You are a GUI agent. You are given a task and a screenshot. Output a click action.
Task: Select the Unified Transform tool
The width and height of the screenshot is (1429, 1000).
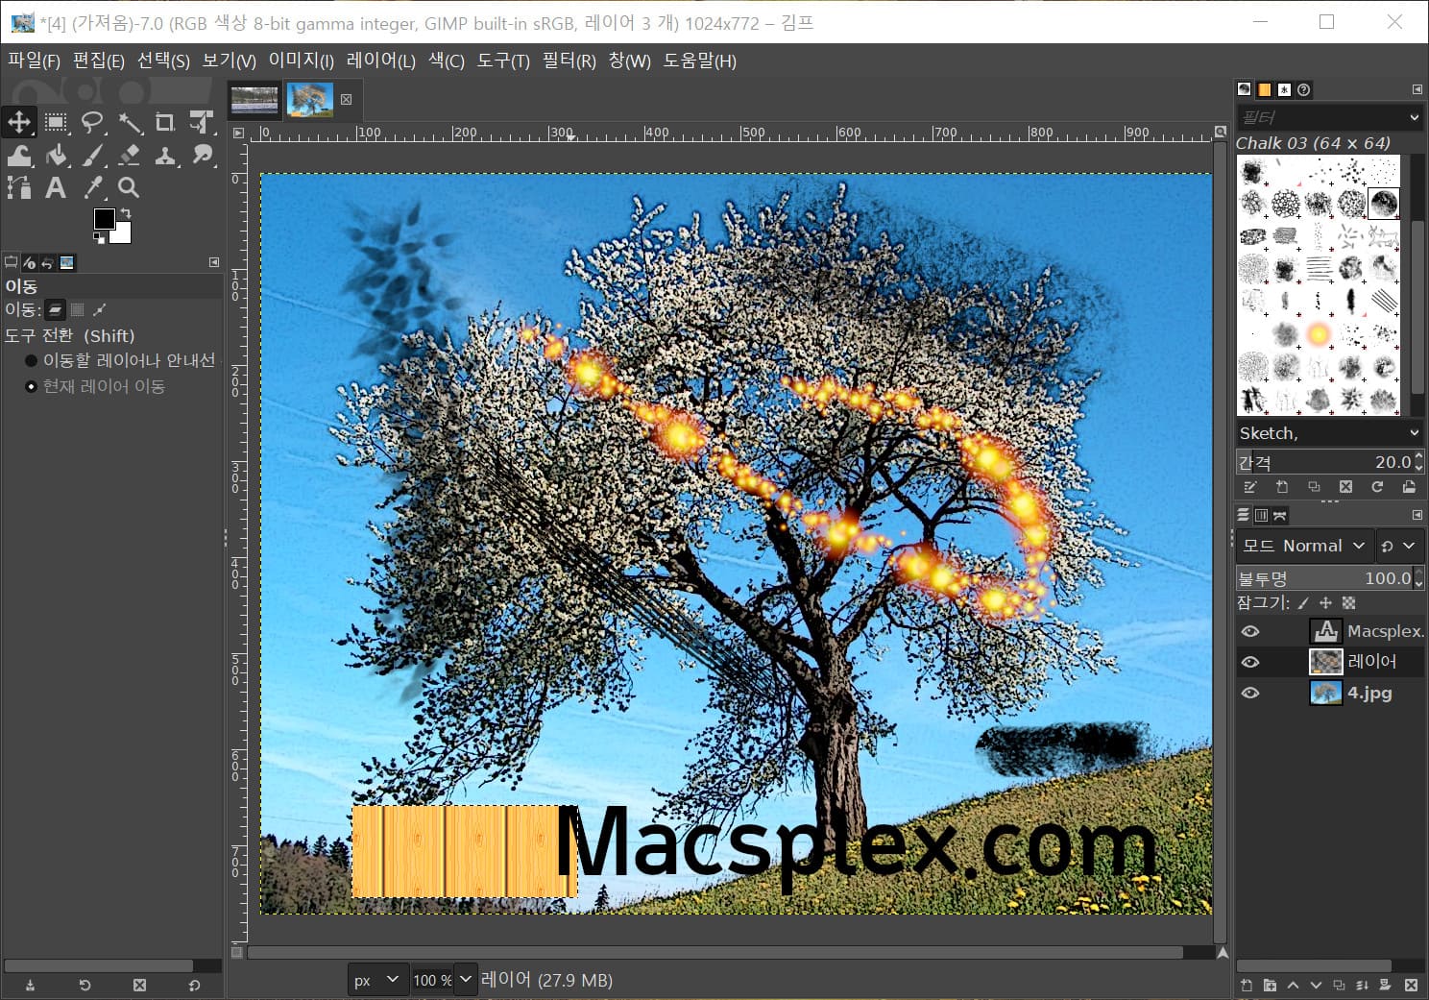tap(202, 122)
